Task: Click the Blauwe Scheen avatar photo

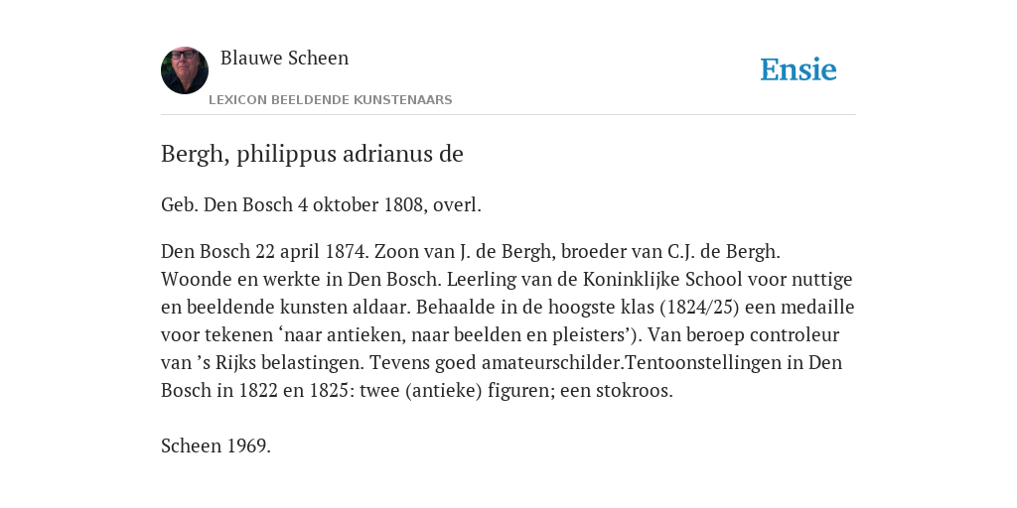Action: tap(185, 70)
